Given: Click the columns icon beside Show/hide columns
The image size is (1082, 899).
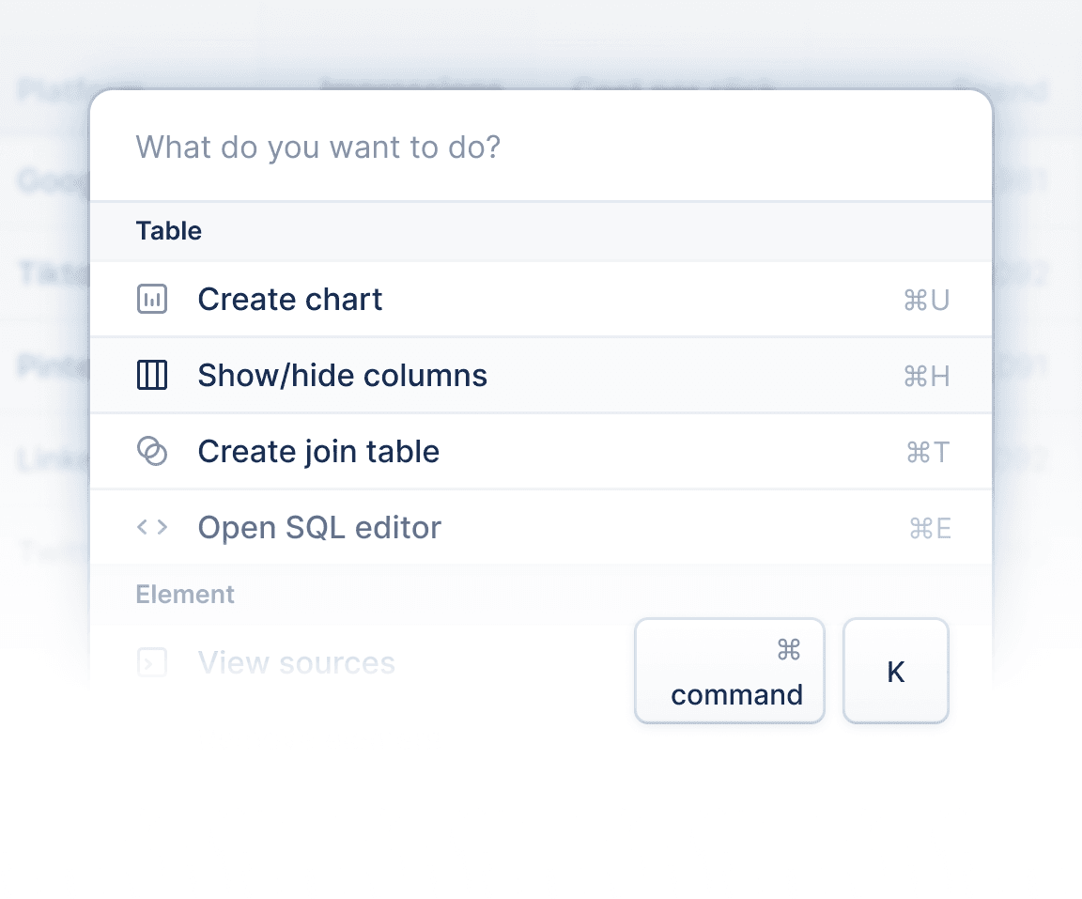Looking at the screenshot, I should 152,376.
